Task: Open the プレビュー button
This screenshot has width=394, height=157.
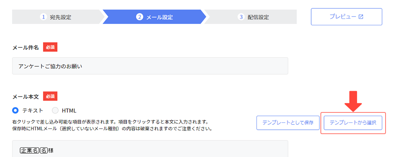Action: click(x=347, y=17)
